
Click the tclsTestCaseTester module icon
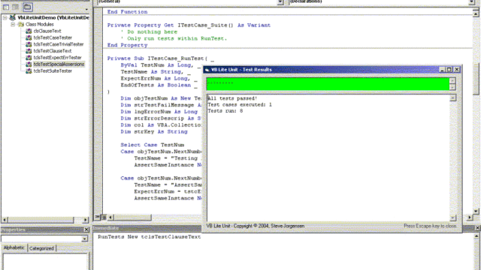coord(29,37)
